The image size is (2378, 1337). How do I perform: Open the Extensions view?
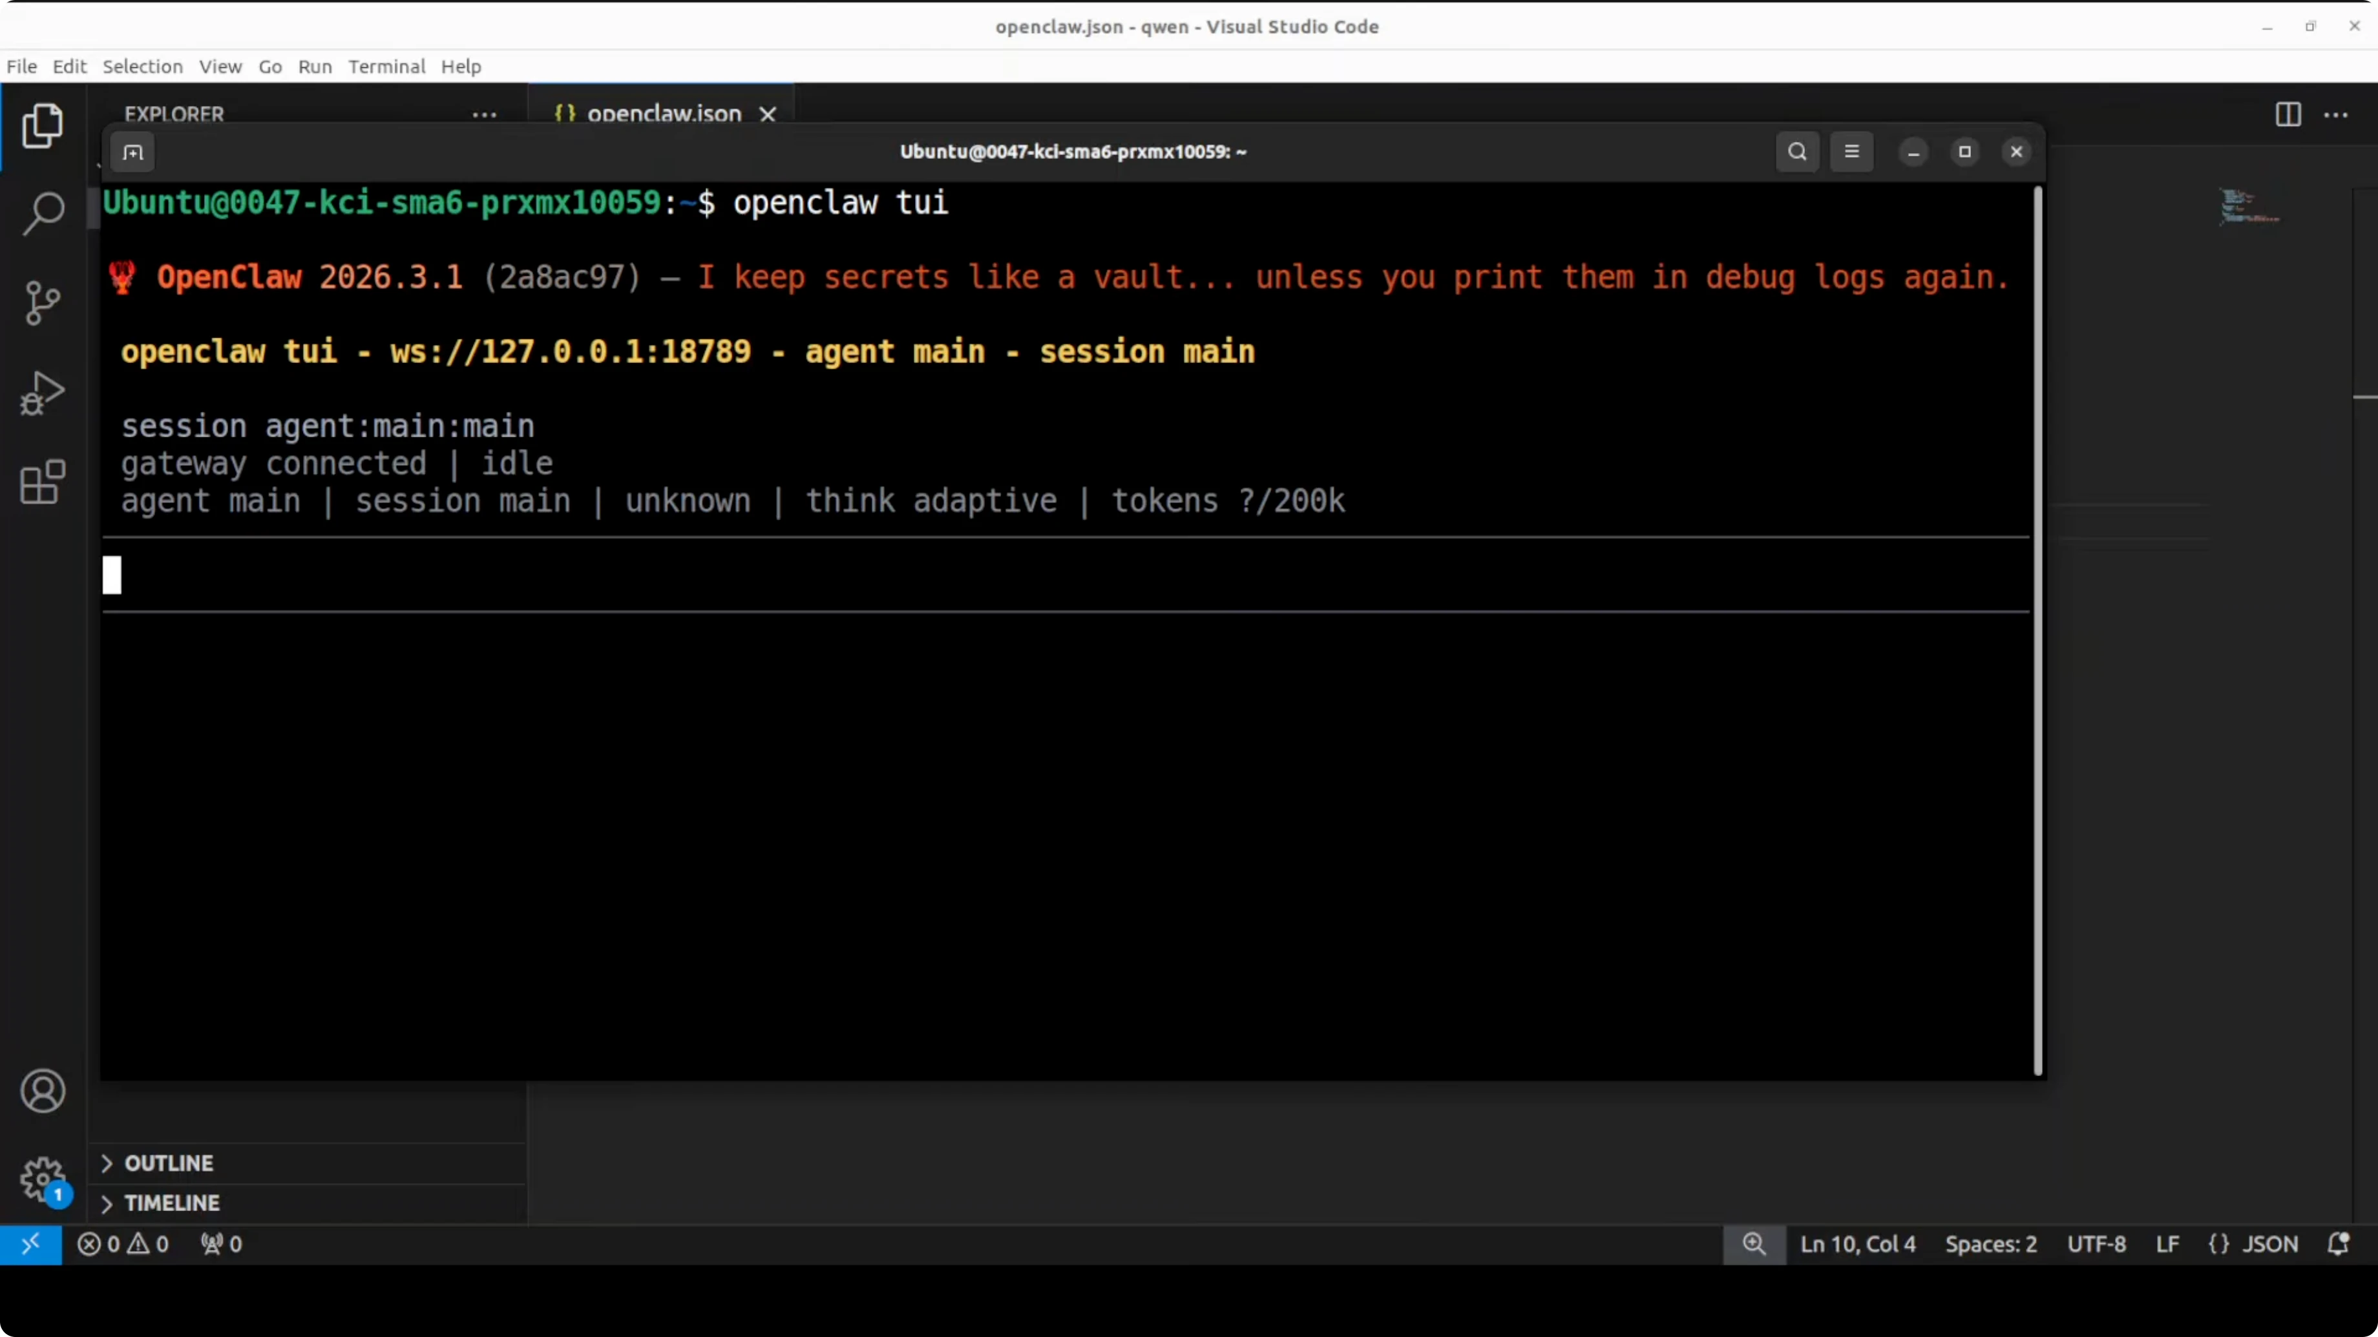pyautogui.click(x=43, y=482)
